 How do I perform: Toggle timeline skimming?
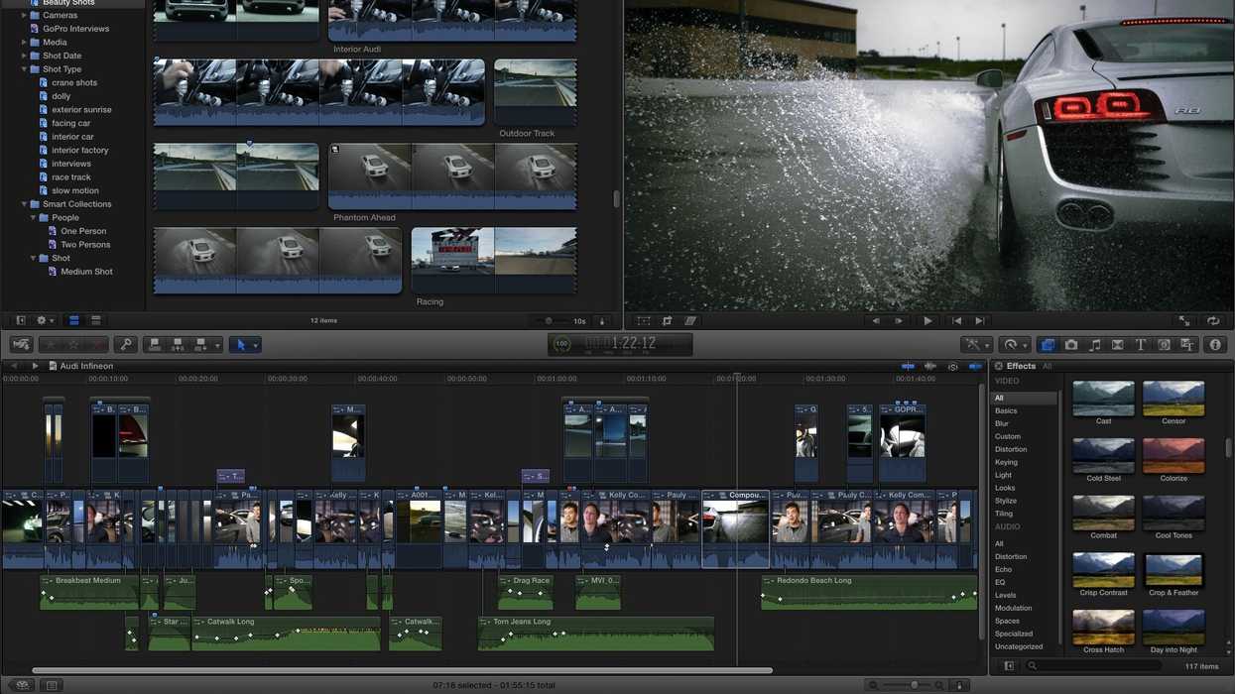[x=908, y=367]
